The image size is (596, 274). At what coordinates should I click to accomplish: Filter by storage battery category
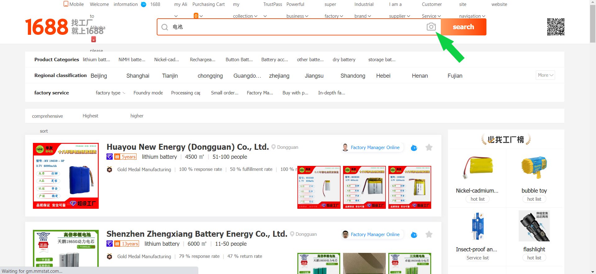(x=382, y=60)
